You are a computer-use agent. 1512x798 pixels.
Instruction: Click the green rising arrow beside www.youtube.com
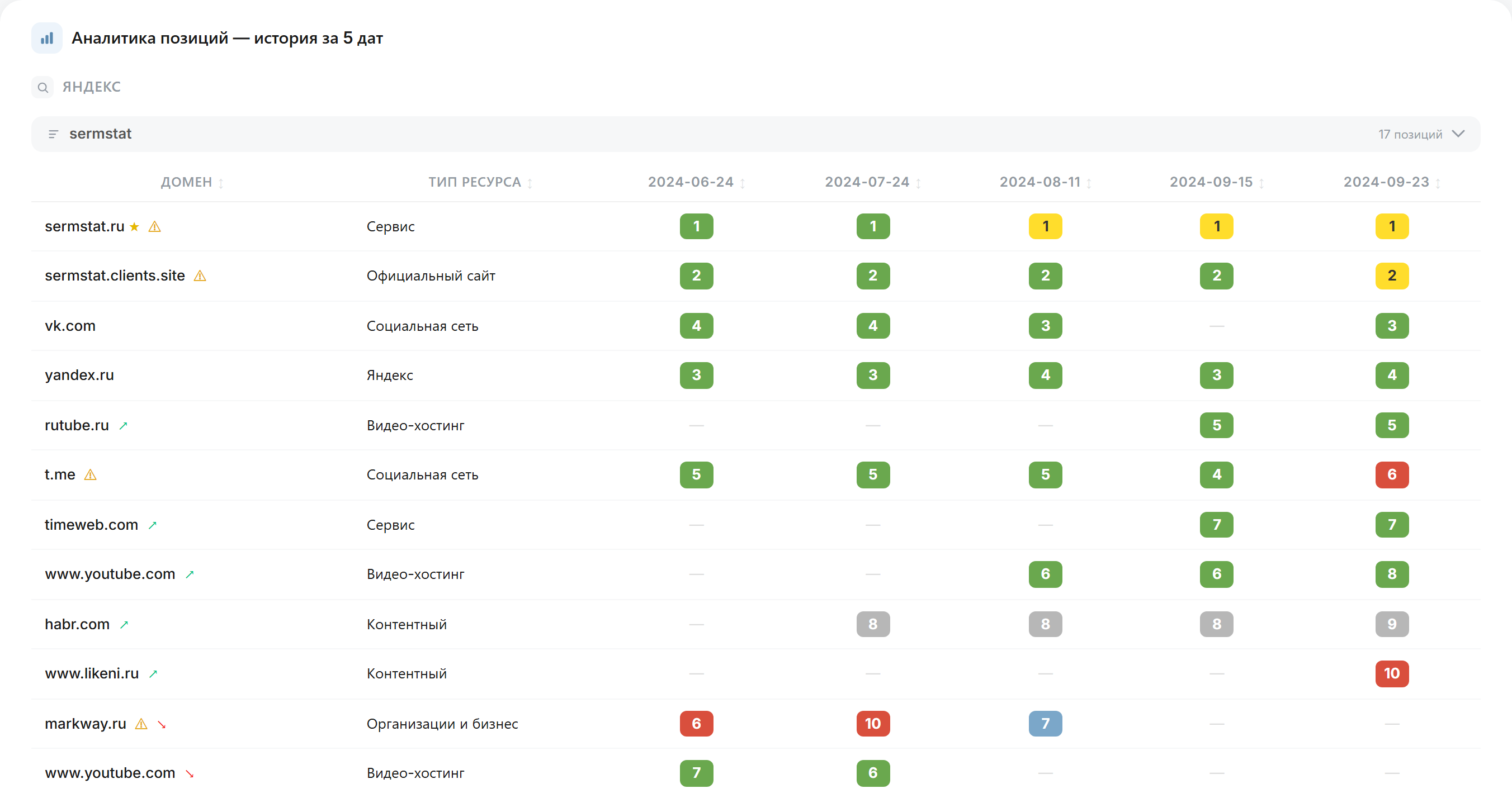[x=190, y=574]
